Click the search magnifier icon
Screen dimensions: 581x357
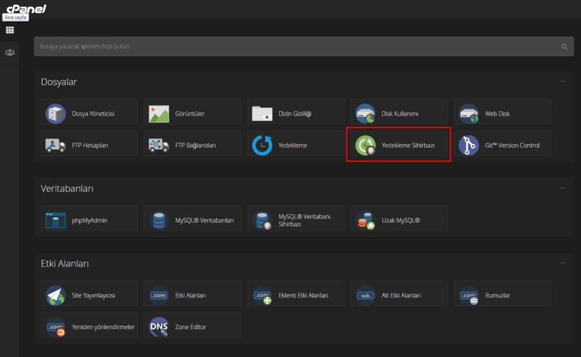point(564,47)
